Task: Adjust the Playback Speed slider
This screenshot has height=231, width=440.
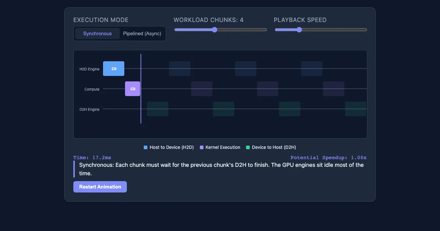Action: click(321, 30)
